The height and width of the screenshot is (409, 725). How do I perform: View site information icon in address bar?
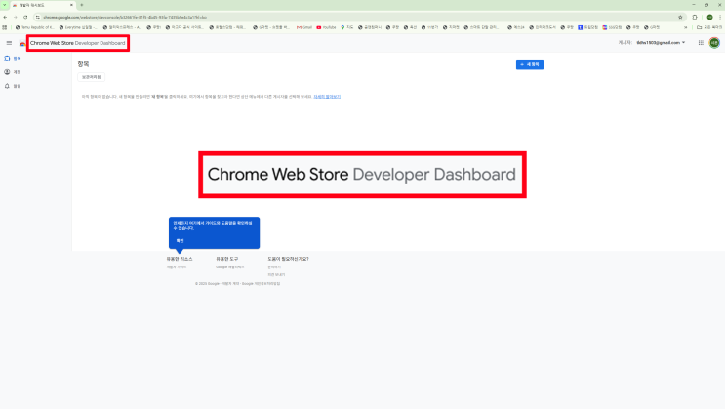pyautogui.click(x=37, y=18)
